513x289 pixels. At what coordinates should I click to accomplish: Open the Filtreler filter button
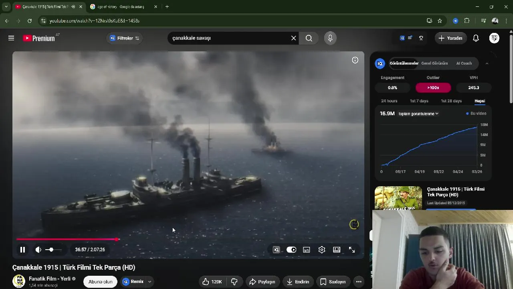[125, 38]
